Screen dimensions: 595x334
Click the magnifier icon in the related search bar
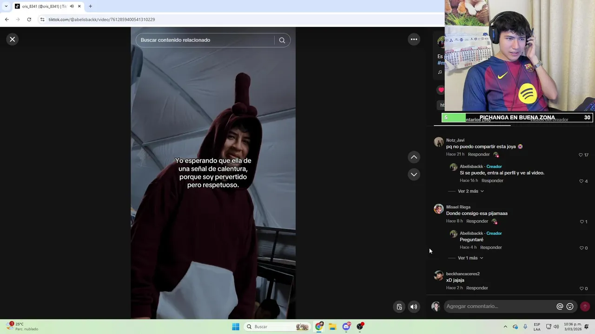coord(282,40)
